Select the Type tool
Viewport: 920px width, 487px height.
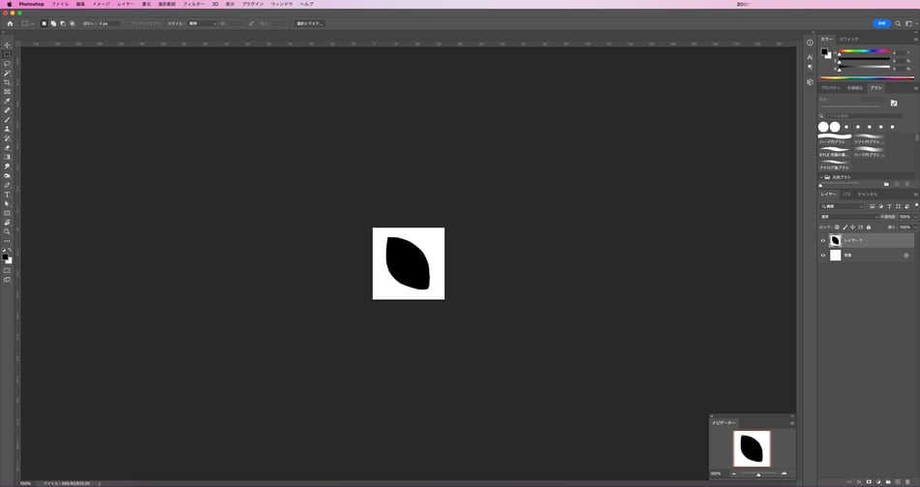[x=7, y=195]
